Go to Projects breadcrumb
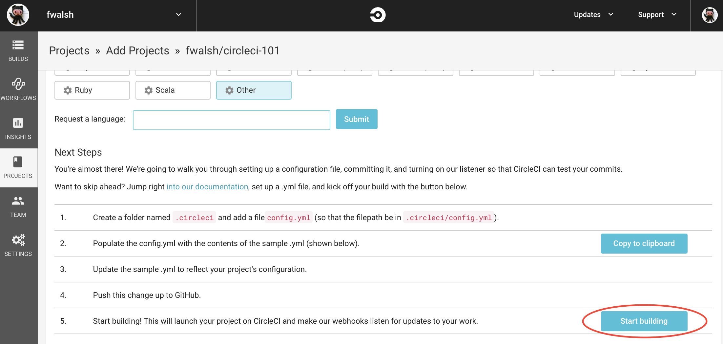 tap(69, 51)
